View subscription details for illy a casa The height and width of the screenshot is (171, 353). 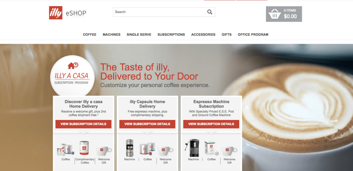coord(83,124)
